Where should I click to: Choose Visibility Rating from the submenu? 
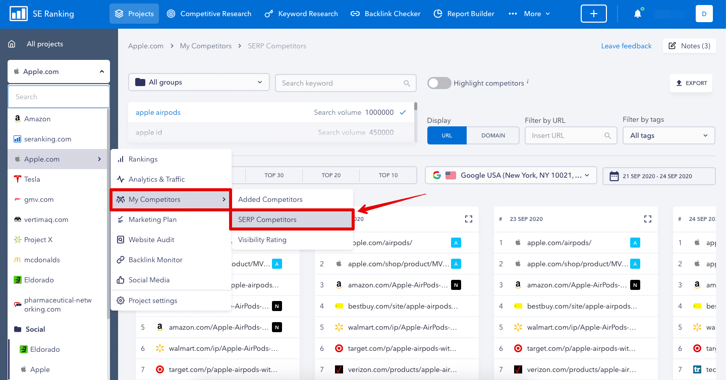[292, 240]
